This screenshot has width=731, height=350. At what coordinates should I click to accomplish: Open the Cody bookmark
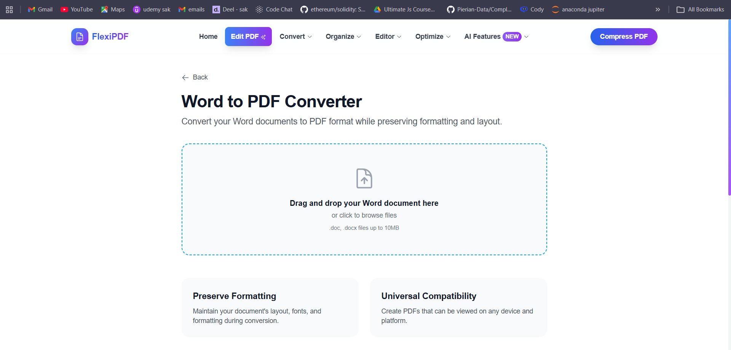(x=532, y=10)
